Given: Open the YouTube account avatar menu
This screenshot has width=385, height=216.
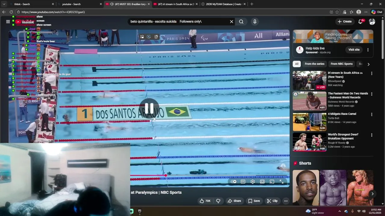Looking at the screenshot, I should click(372, 22).
